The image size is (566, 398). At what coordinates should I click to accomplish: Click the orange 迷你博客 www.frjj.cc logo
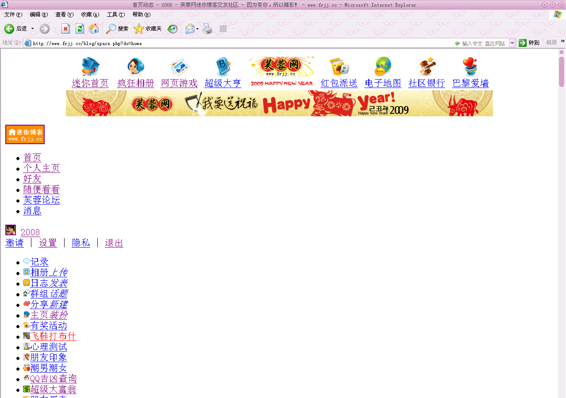click(25, 134)
